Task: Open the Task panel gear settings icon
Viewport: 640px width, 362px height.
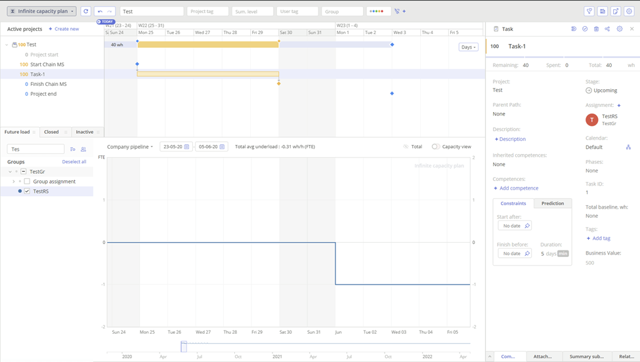Action: point(619,29)
